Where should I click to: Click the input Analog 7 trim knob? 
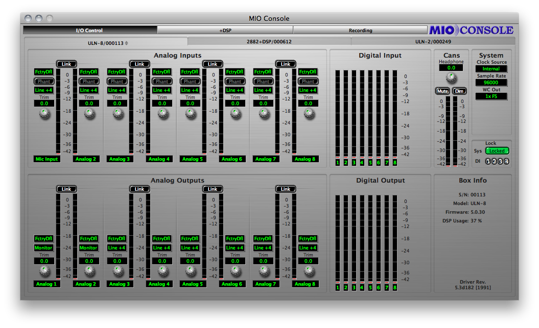(264, 113)
